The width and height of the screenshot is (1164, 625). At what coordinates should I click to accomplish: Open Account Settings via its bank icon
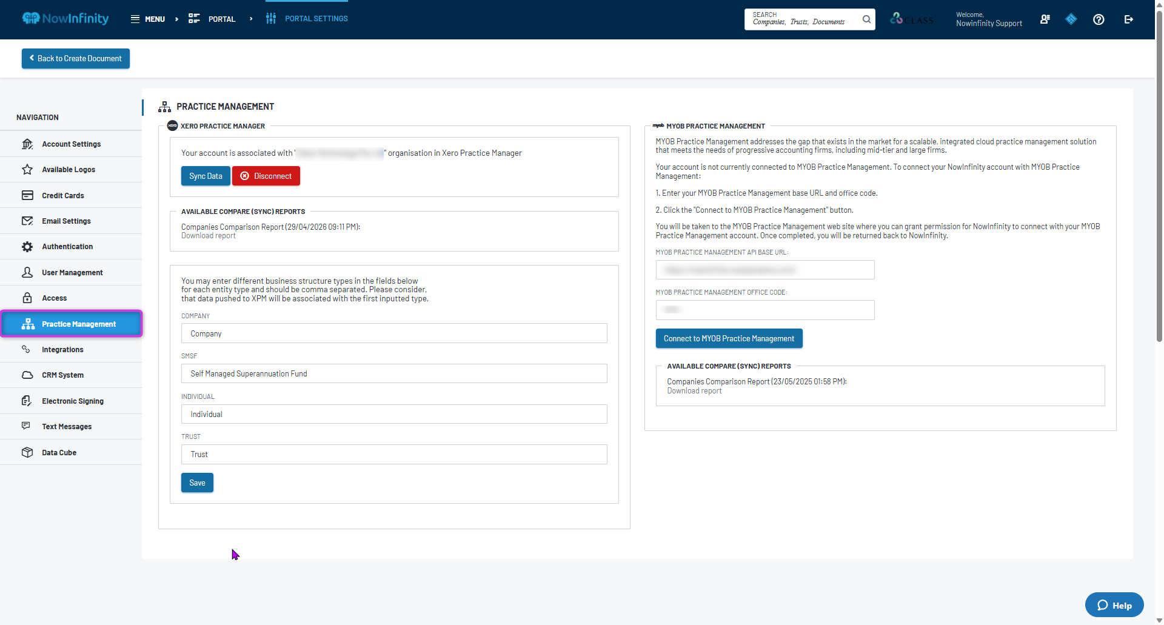click(x=27, y=144)
